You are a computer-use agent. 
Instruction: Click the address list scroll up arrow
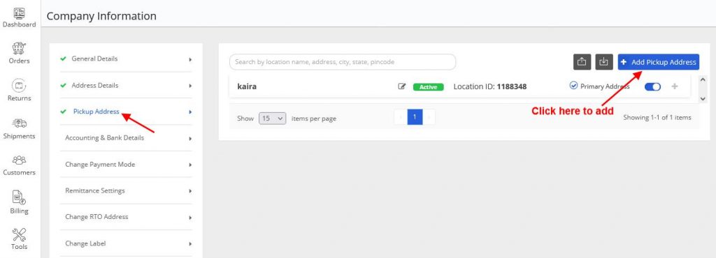pyautogui.click(x=703, y=79)
